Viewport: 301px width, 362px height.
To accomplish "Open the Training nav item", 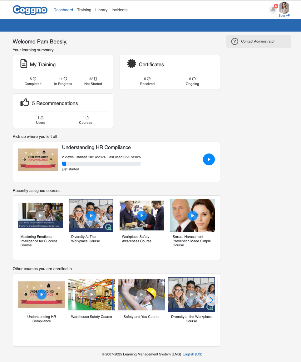I will tap(84, 10).
